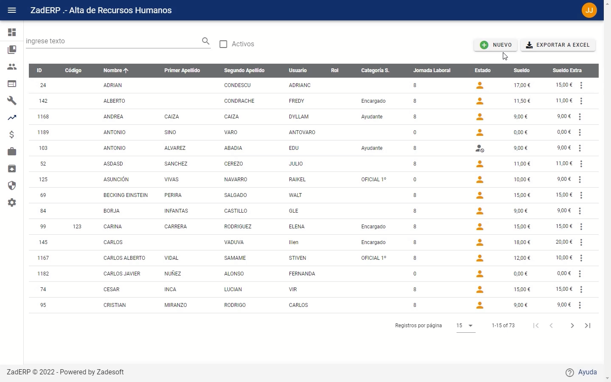Click the ingrese texto search field
Viewport: 611px width, 382px height.
(x=112, y=41)
